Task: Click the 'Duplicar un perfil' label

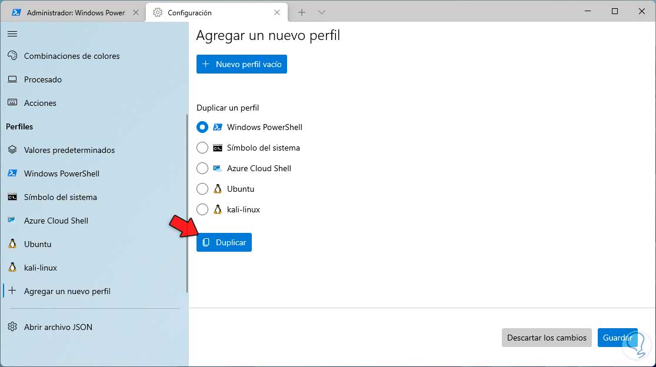Action: 228,108
